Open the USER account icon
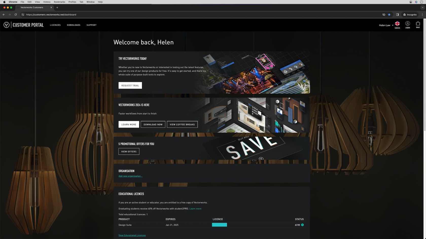 (407, 25)
